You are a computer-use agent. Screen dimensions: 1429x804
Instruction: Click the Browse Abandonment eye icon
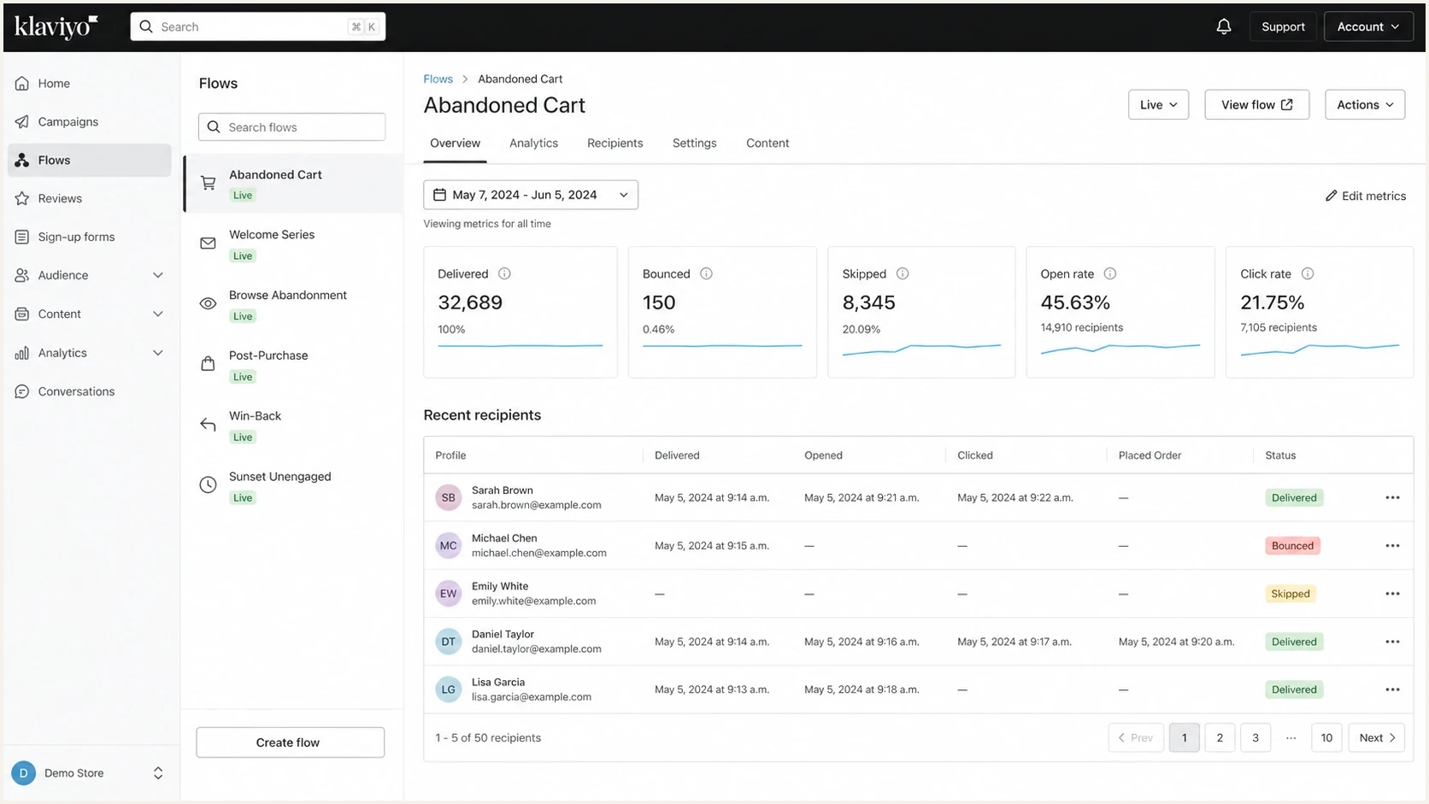(208, 303)
